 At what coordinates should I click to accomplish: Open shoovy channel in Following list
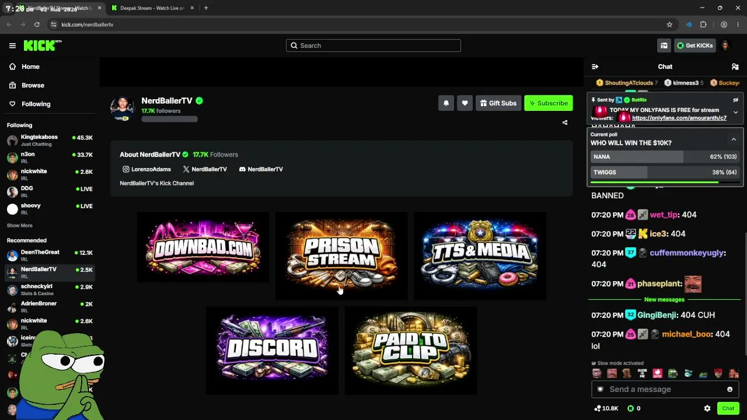coord(50,209)
